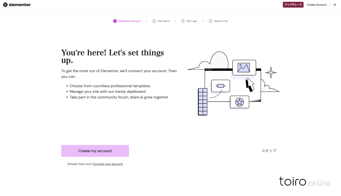This screenshot has width=341, height=196.
Task: Skip setup with the スキップ link
Action: pos(269,151)
